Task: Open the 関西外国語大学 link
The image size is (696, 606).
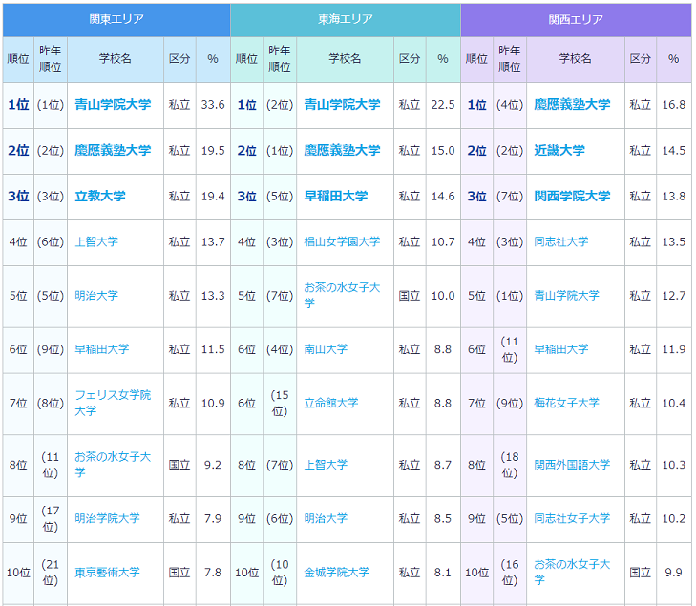Action: pos(572,465)
